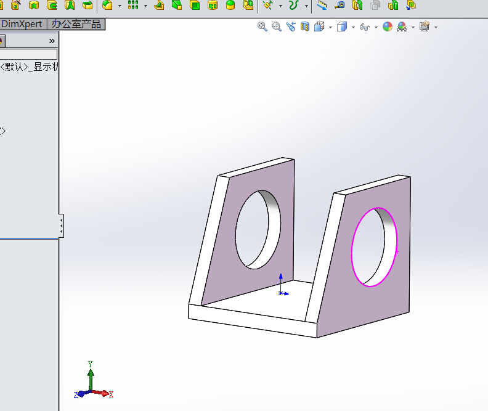Open the View Orientation cube

(x=319, y=26)
